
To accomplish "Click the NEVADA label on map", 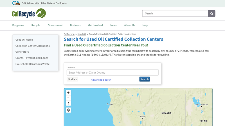I will [166, 113].
